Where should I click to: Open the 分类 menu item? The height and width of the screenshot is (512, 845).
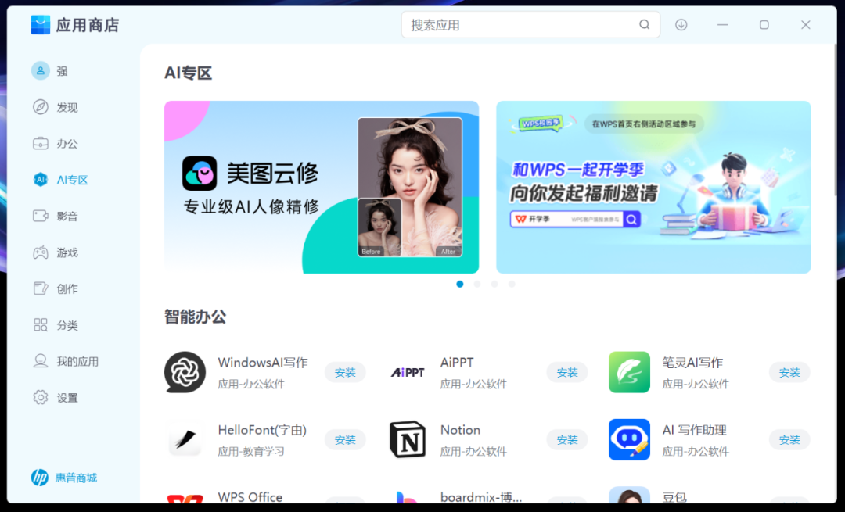(67, 325)
